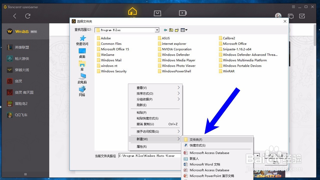Close the 选择文件夹 dialog
This screenshot has width=320, height=180.
coord(285,21)
